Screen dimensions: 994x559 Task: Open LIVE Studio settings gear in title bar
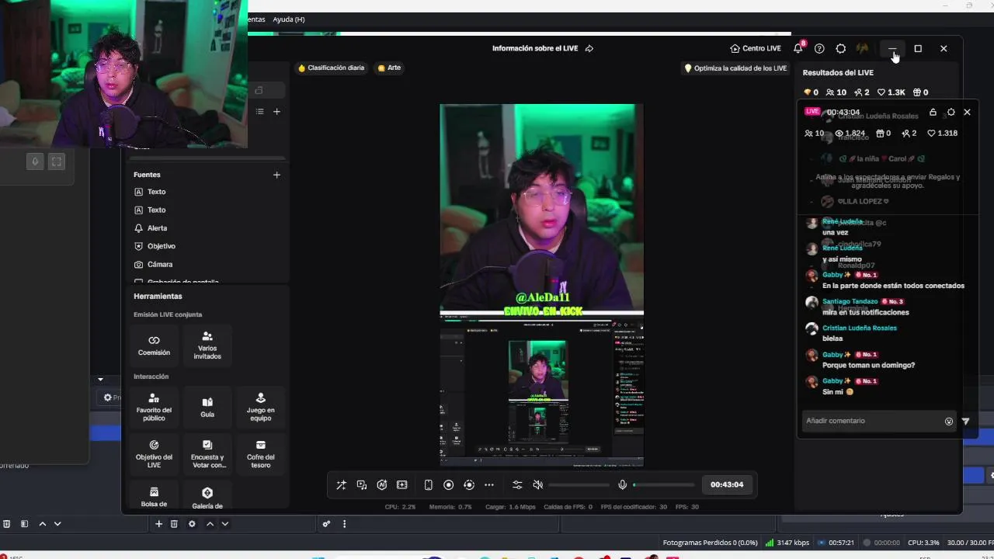[x=840, y=48]
